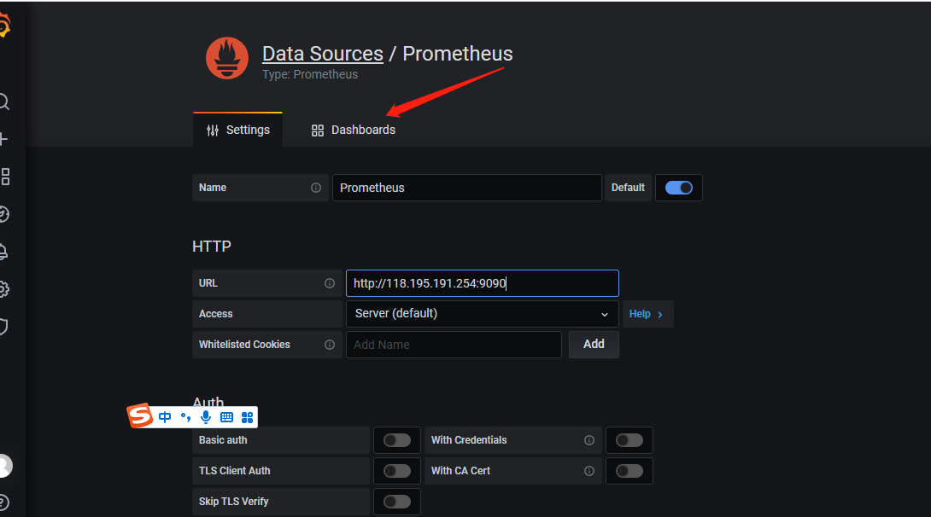Click info icon next to Name field
The image size is (931, 517).
pyautogui.click(x=316, y=188)
